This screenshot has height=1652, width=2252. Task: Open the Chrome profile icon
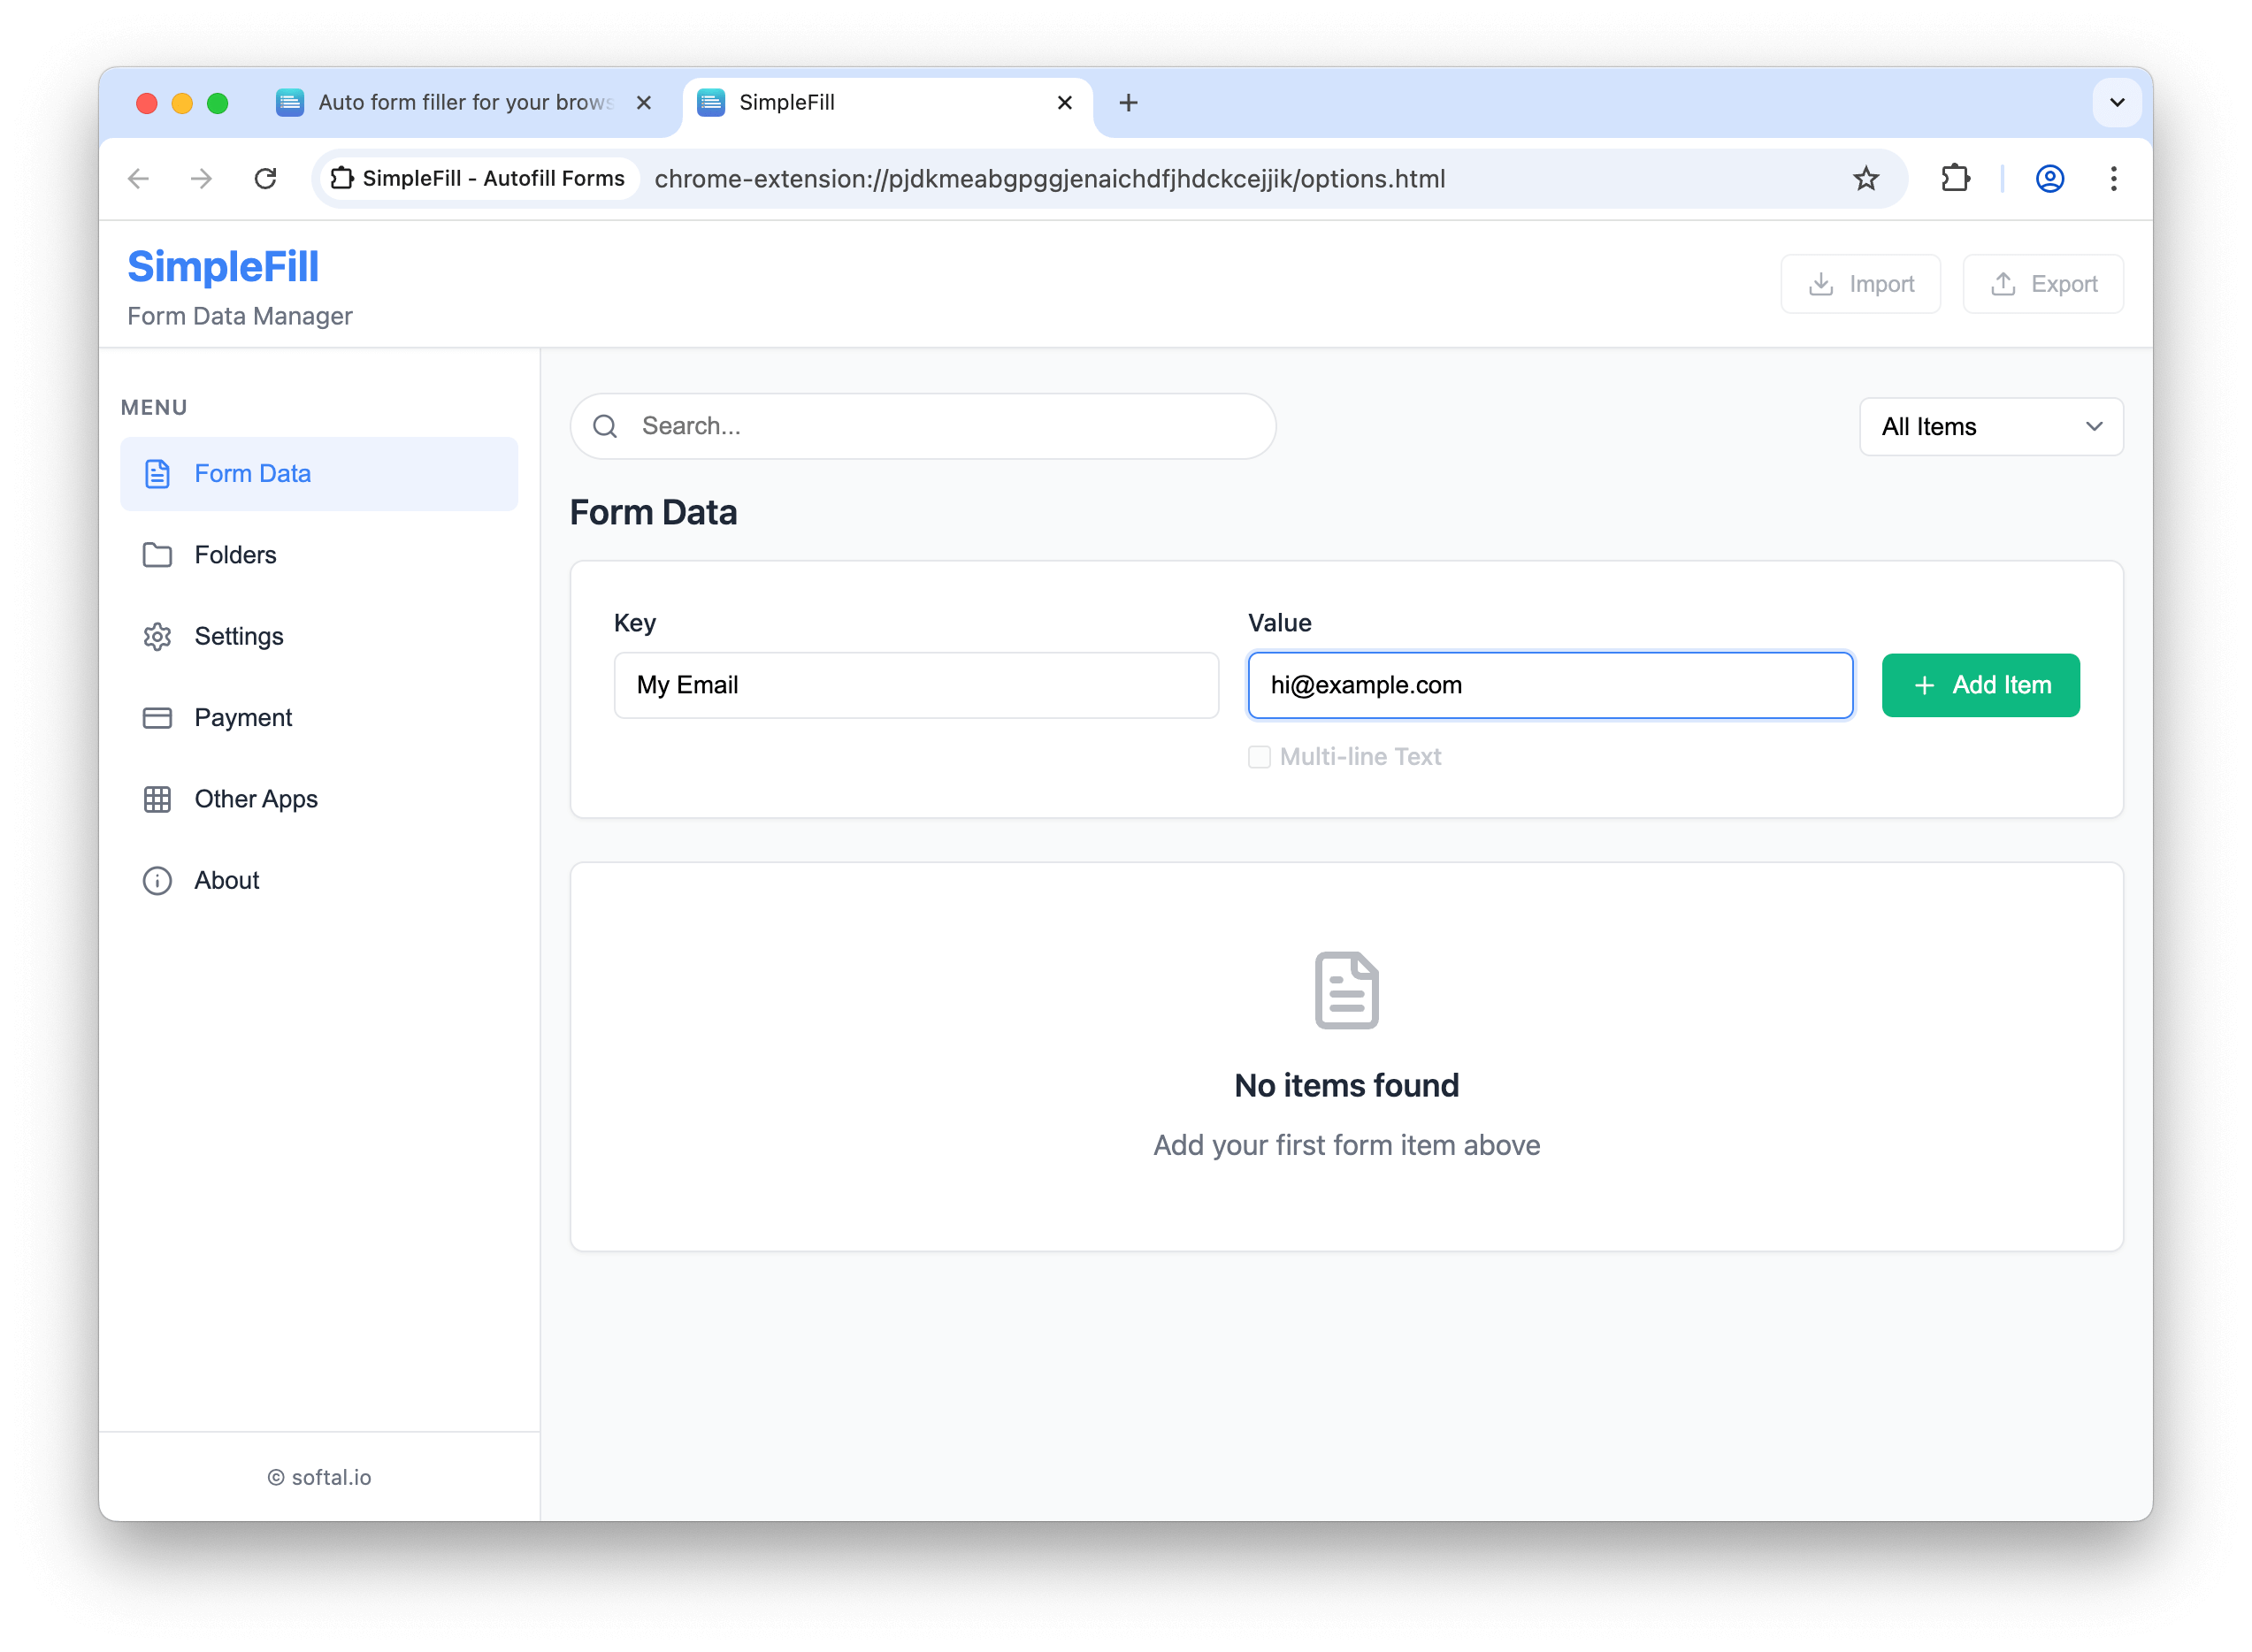point(2050,179)
